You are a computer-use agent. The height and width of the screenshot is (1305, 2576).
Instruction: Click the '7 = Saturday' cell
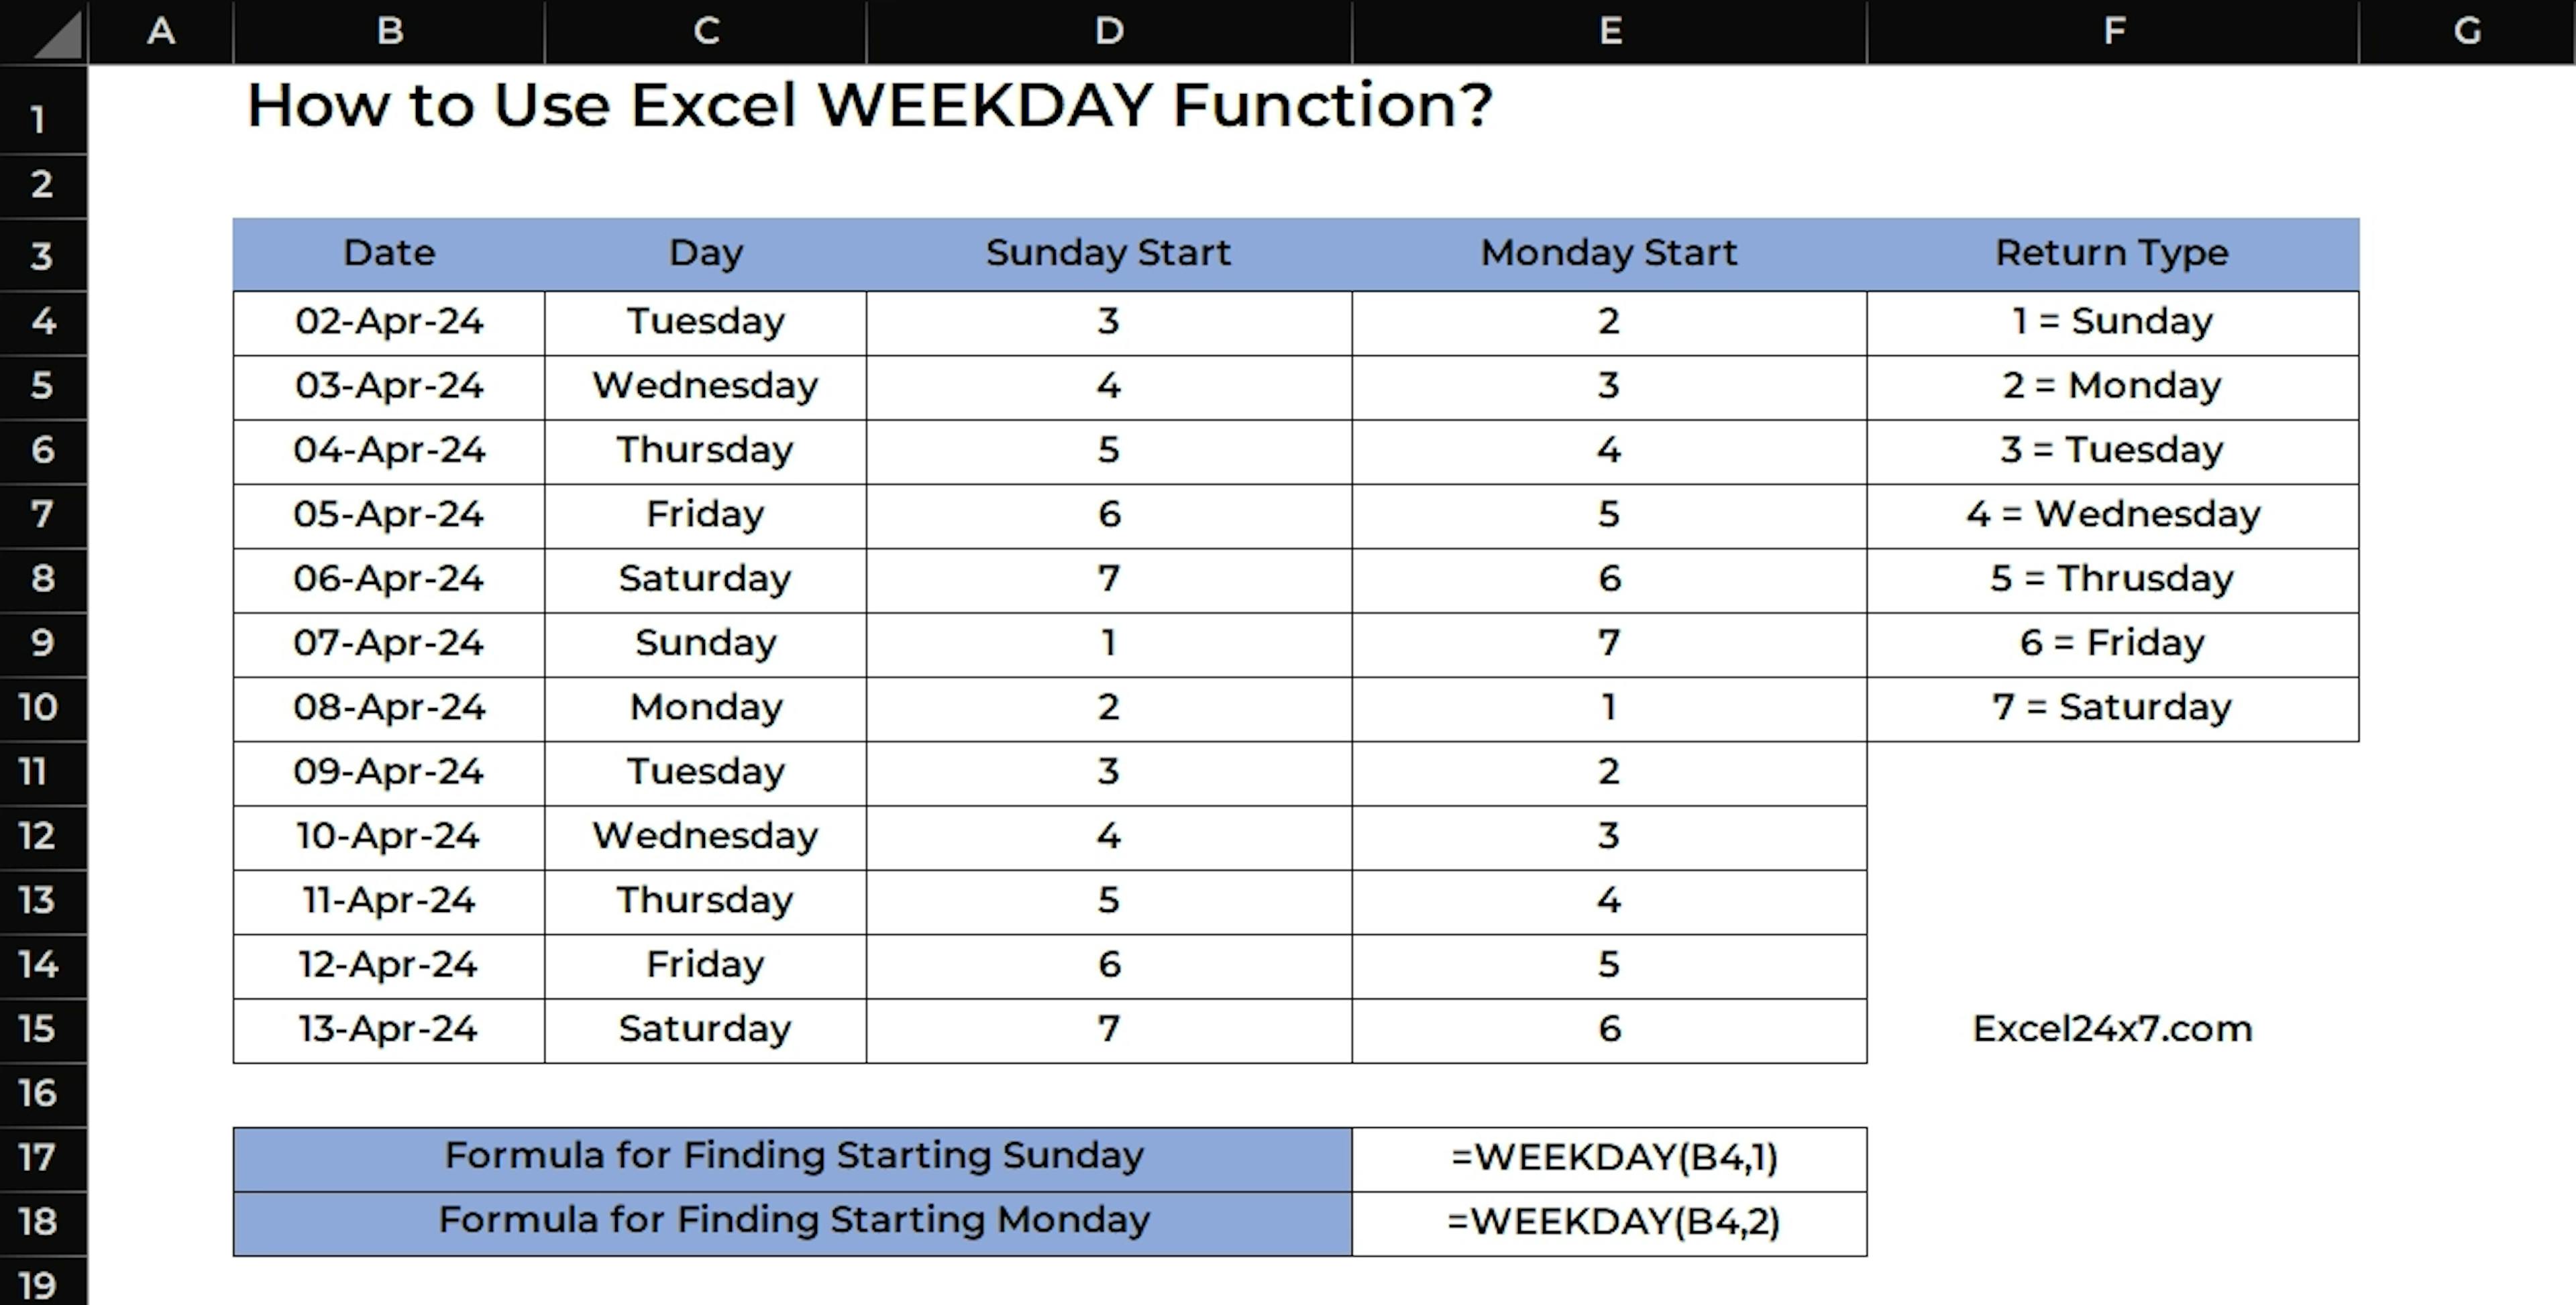click(2112, 708)
